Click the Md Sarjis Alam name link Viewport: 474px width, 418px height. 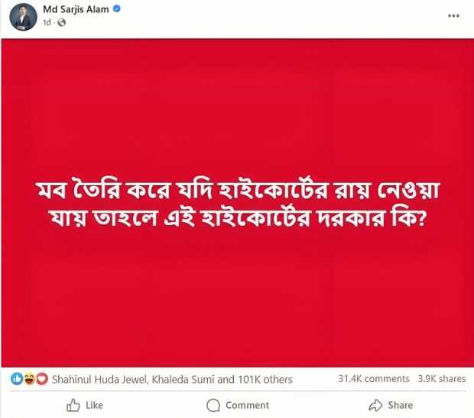point(76,9)
